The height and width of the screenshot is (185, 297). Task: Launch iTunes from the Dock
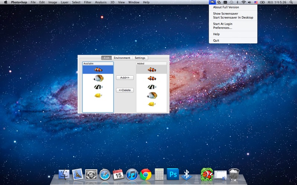click(132, 174)
